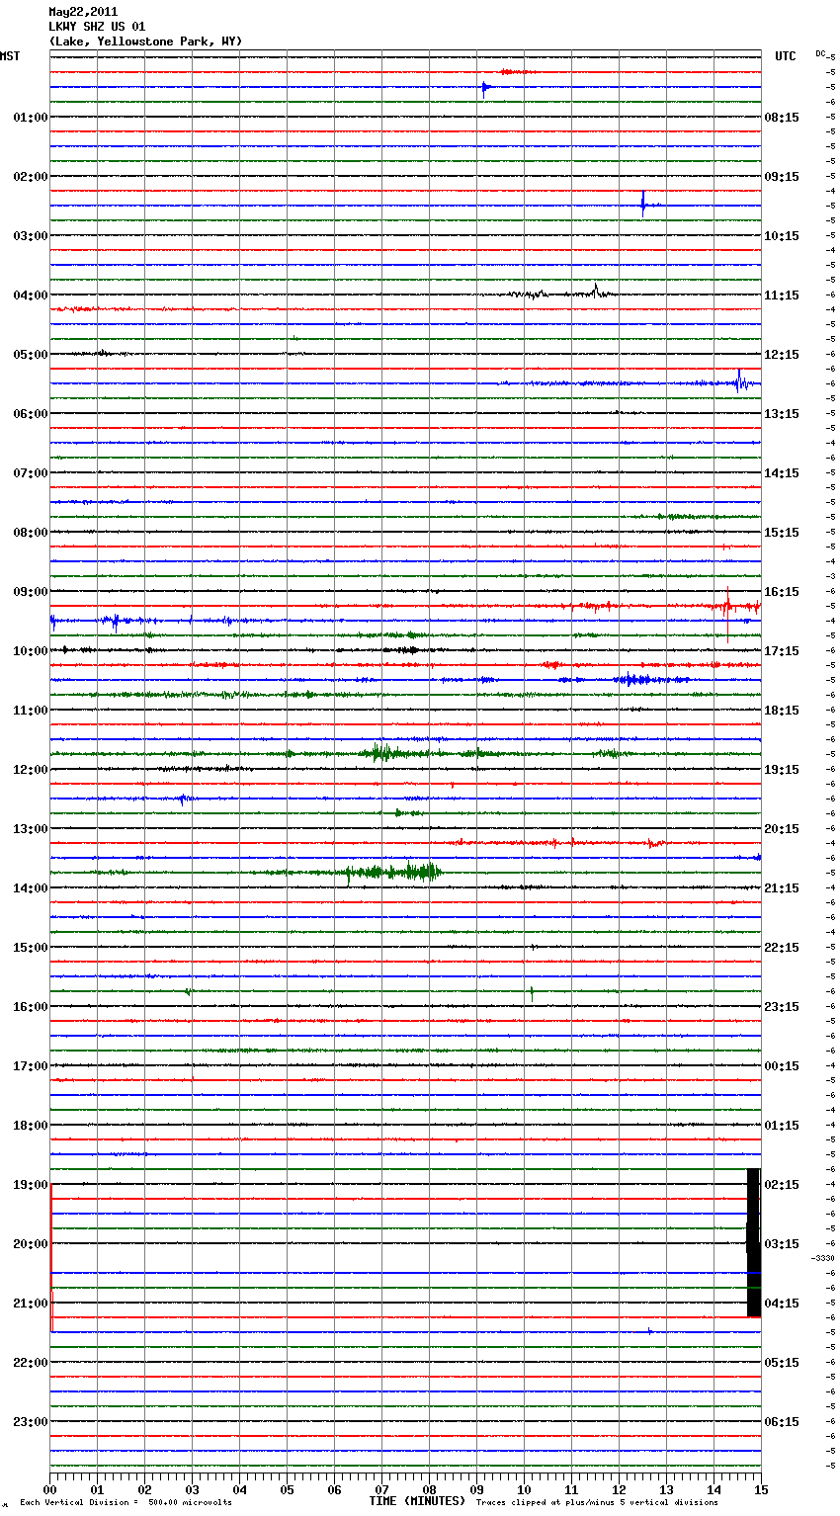The image size is (840, 1516).
Task: Click the 12:15 UTC time label
Action: [782, 354]
